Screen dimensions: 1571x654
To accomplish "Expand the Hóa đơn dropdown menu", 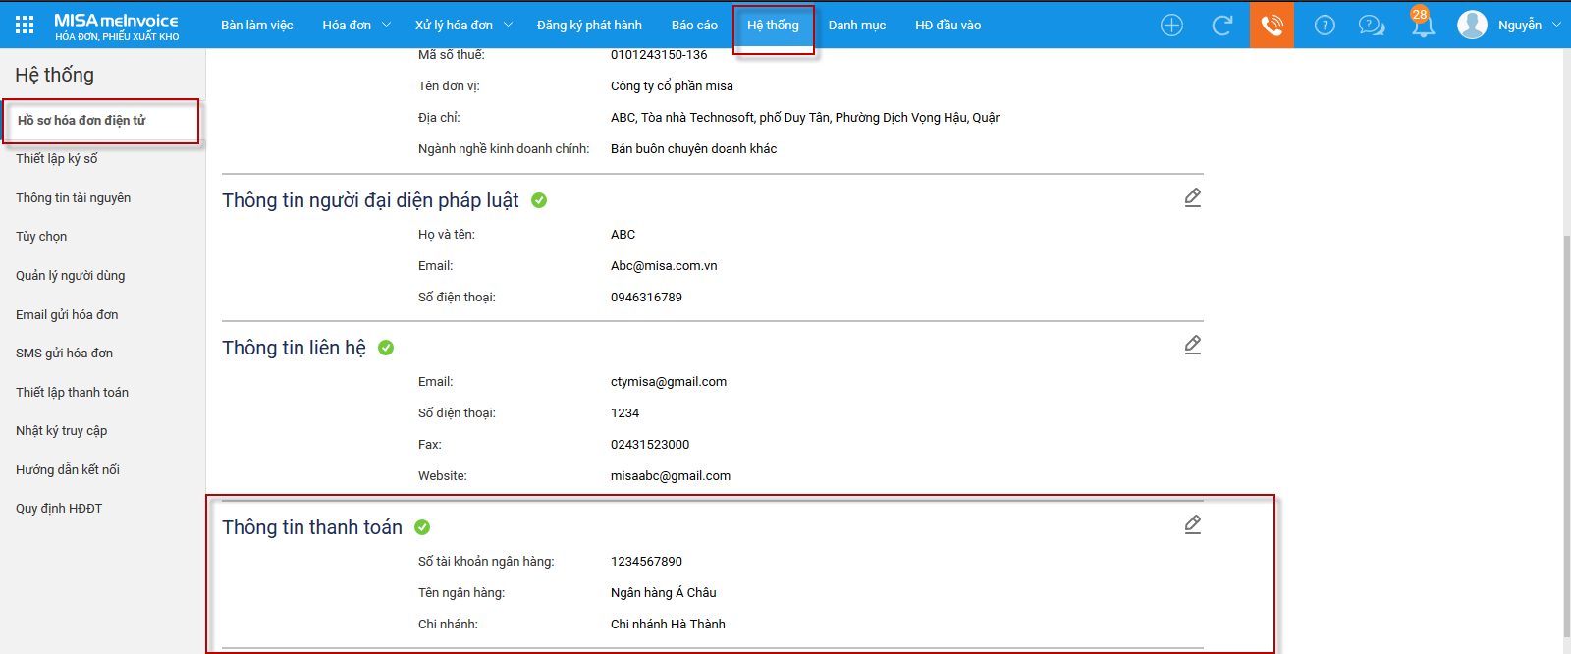I will [x=355, y=26].
